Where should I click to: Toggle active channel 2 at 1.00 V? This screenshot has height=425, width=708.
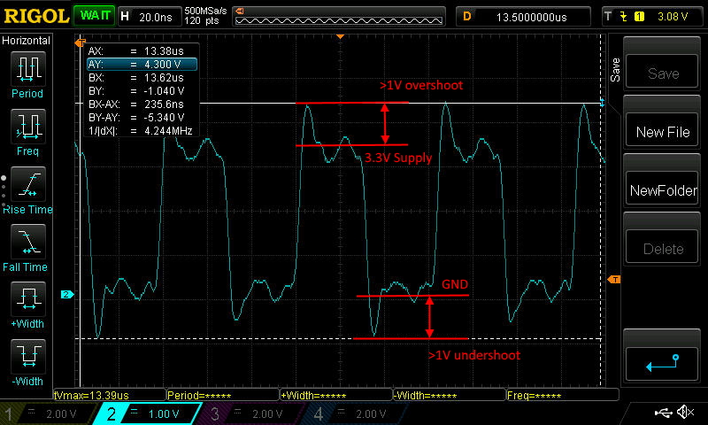pos(144,413)
